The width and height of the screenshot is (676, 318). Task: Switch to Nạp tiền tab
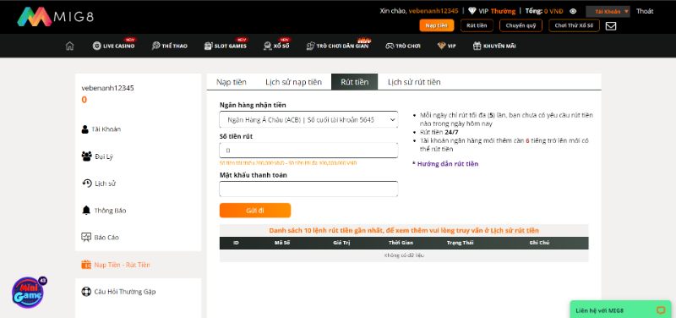tap(232, 82)
